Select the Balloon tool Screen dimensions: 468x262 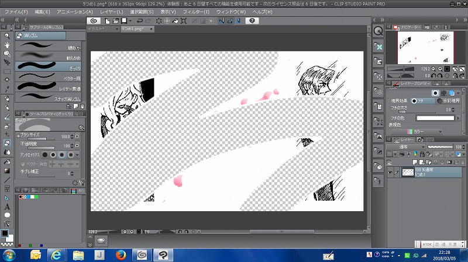pyautogui.click(x=7, y=215)
